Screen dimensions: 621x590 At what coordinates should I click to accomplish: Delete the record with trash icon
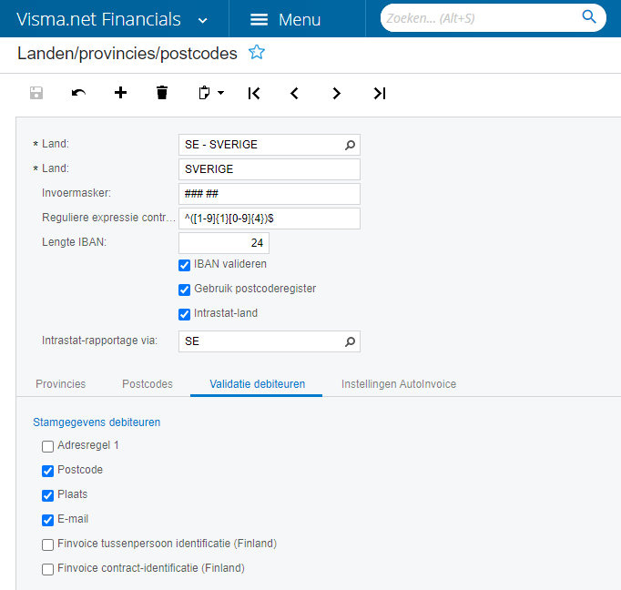click(x=162, y=93)
